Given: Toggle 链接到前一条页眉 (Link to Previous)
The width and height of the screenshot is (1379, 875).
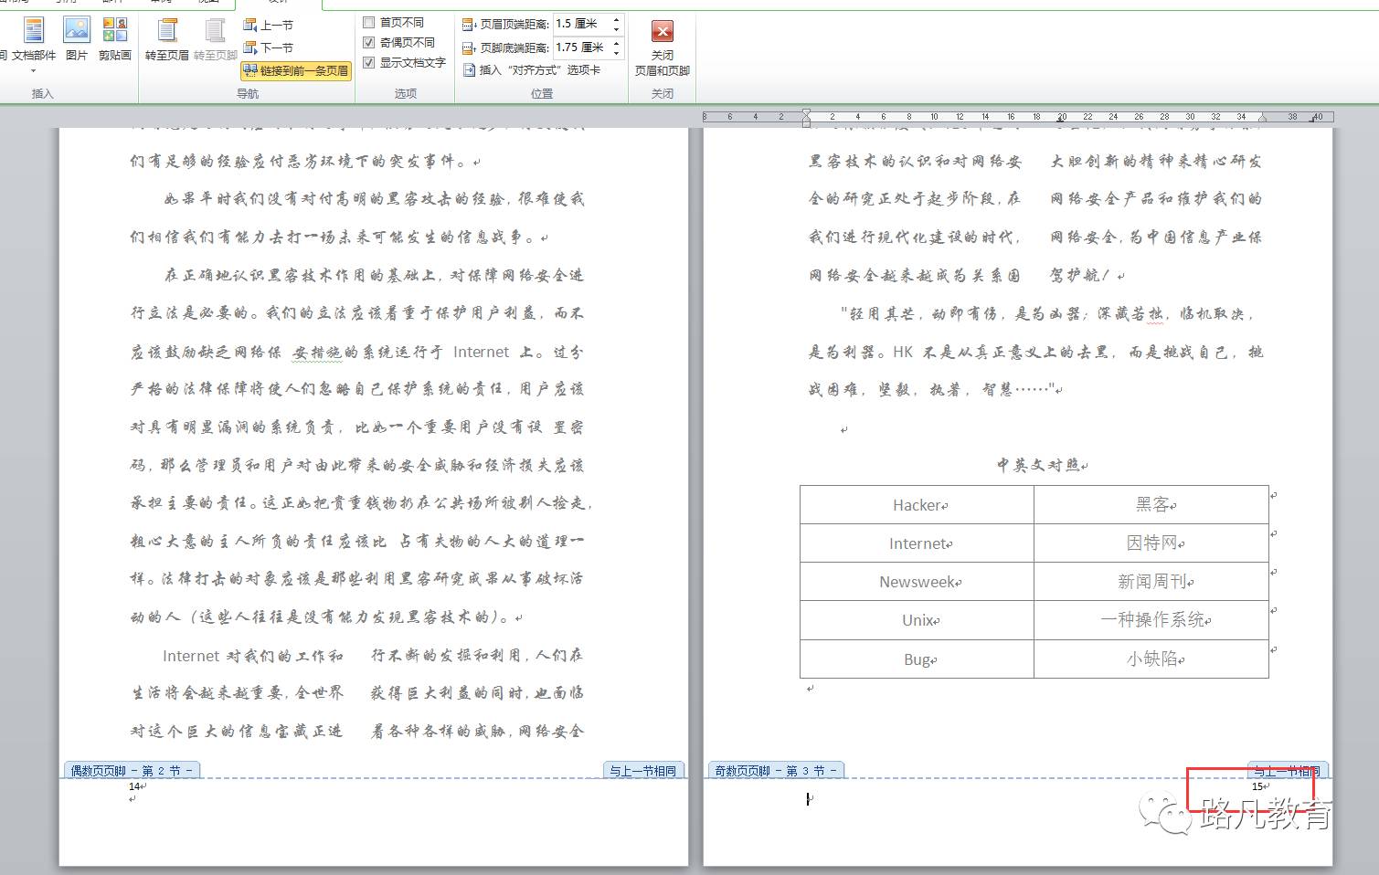Looking at the screenshot, I should coord(296,70).
